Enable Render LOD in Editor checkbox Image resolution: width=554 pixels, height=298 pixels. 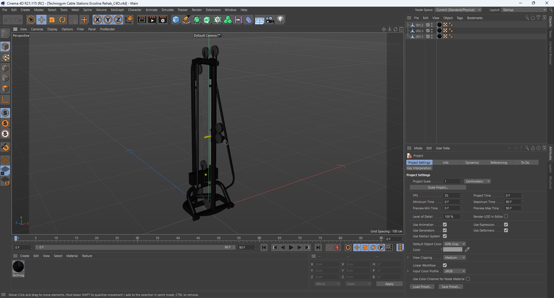click(x=506, y=216)
